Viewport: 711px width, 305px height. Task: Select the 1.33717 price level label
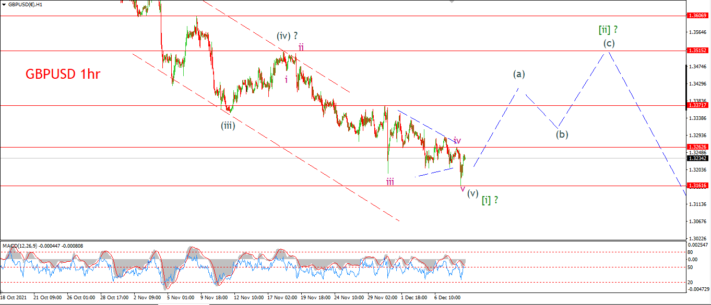[698, 105]
